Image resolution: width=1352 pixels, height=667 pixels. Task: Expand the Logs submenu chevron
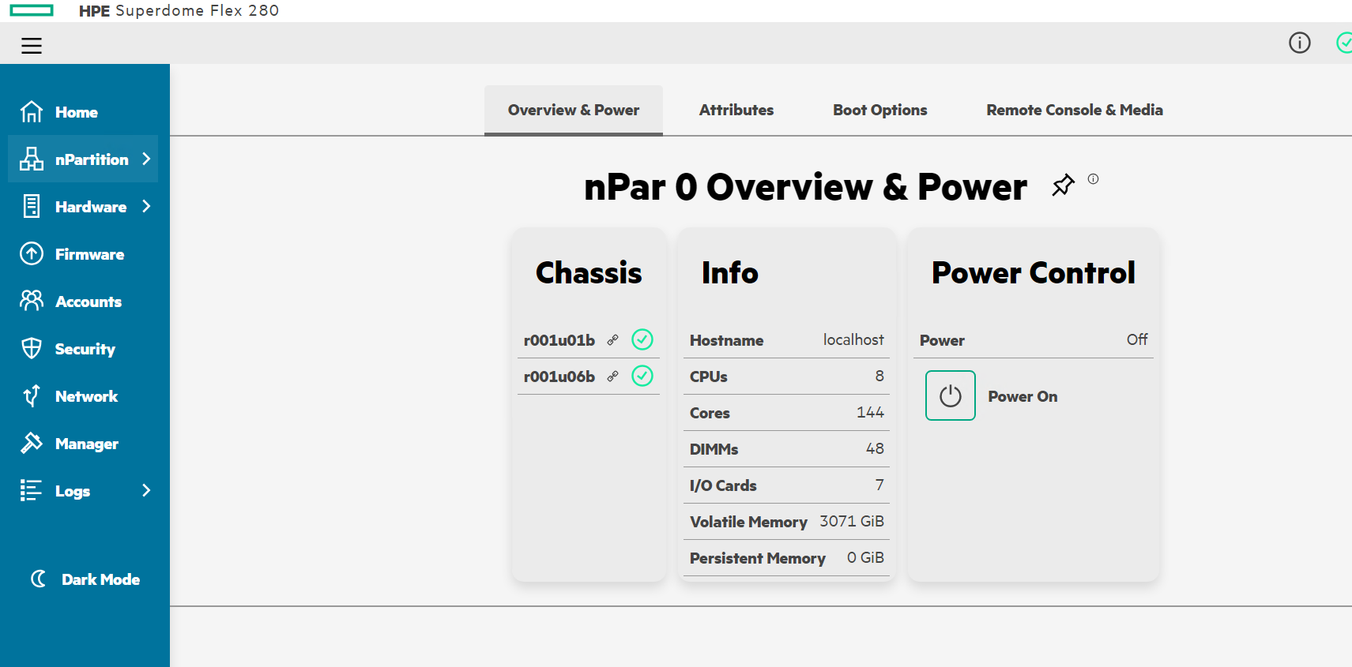pos(146,490)
